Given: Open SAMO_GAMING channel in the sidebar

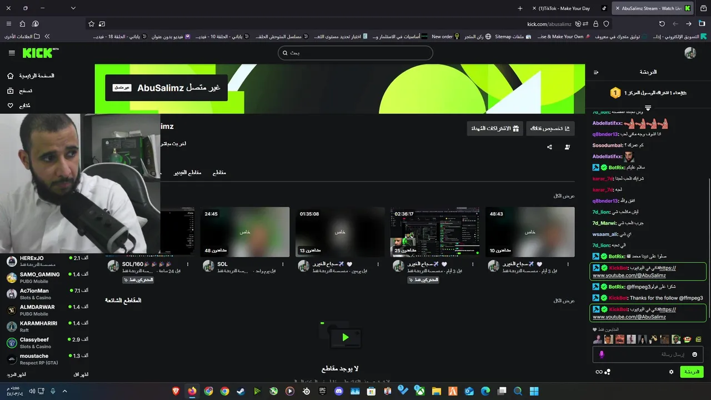Looking at the screenshot, I should (47, 278).
